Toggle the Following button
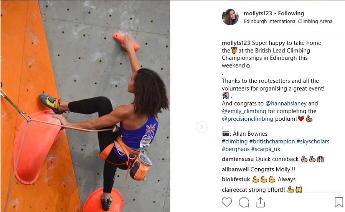The width and height of the screenshot is (345, 212). tap(291, 13)
